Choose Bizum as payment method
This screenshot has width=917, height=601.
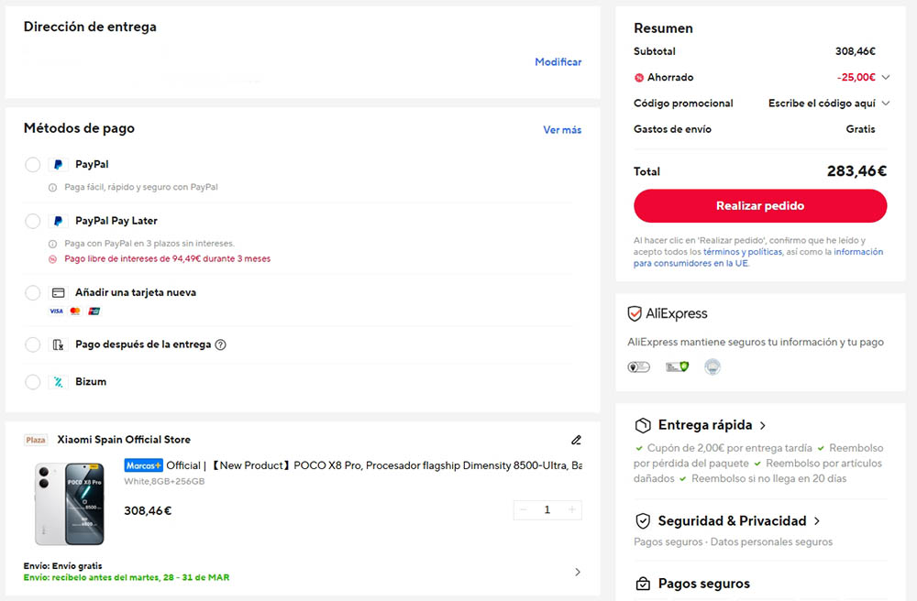click(x=33, y=382)
